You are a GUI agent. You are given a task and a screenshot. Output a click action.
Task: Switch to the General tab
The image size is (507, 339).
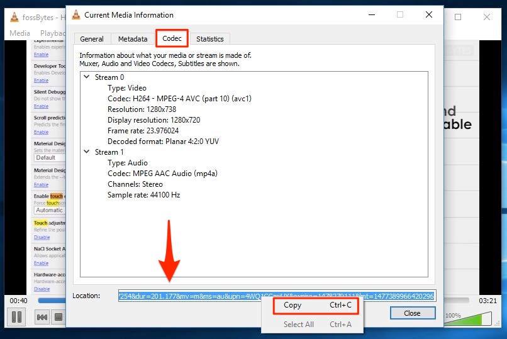[92, 39]
